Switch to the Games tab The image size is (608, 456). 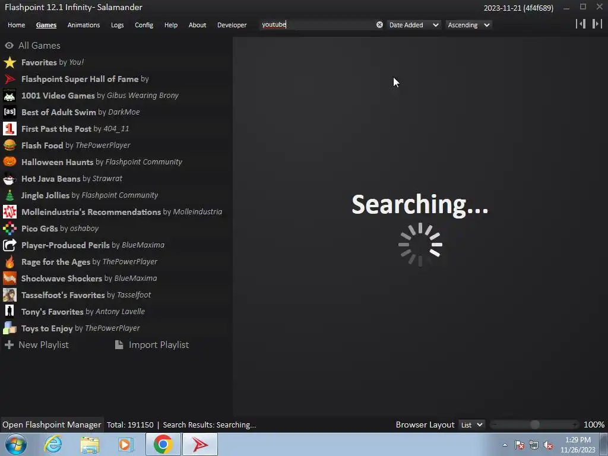point(46,25)
